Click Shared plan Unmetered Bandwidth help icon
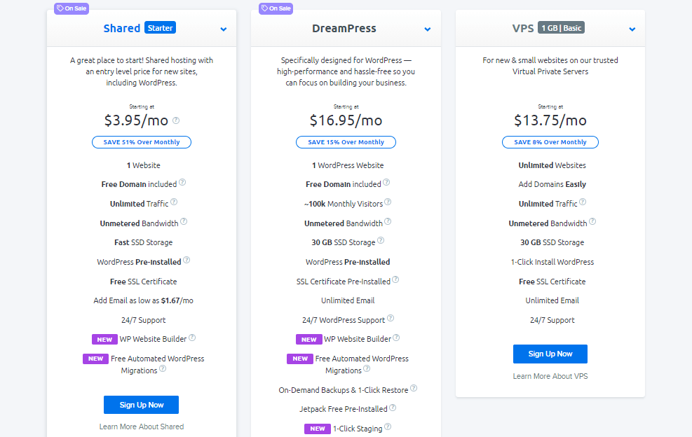The image size is (692, 437). pos(184,221)
